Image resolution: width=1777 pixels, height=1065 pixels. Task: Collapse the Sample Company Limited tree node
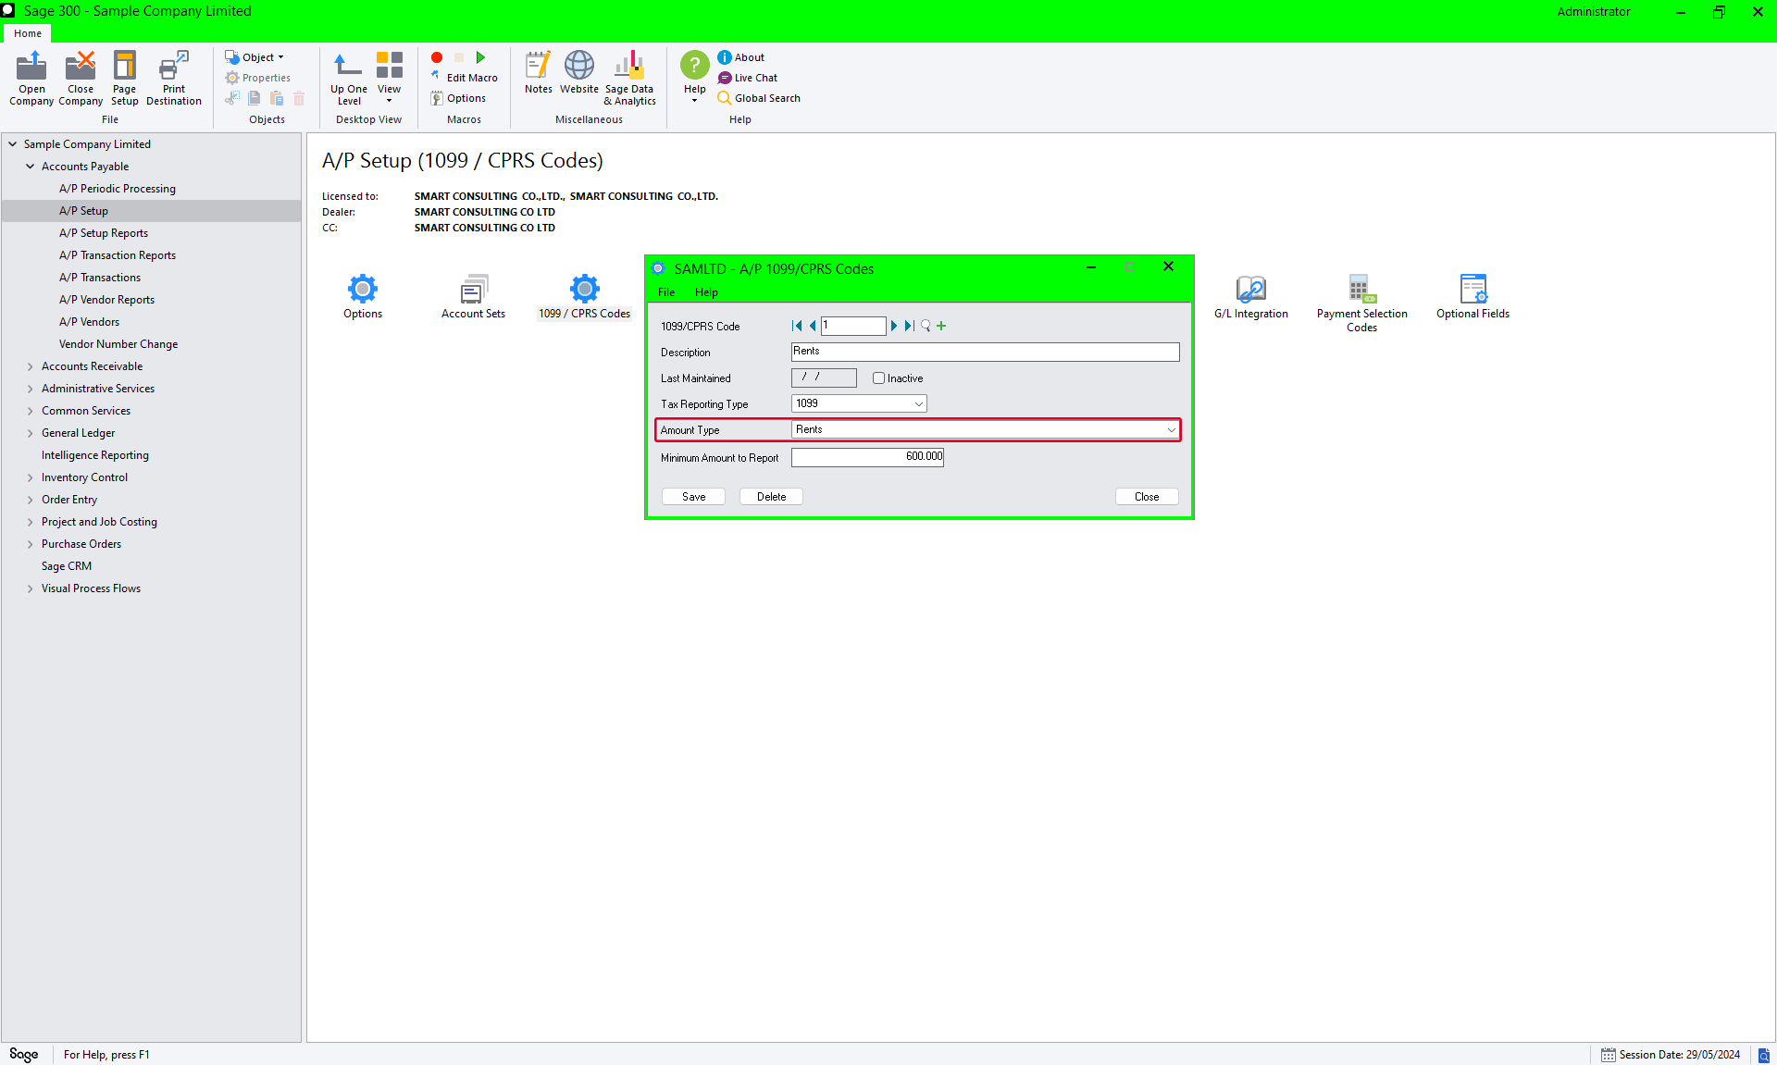(13, 144)
